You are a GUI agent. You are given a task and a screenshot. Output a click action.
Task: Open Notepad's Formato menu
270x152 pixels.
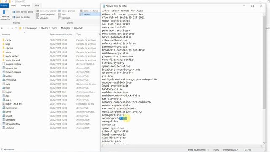[x=125, y=11]
